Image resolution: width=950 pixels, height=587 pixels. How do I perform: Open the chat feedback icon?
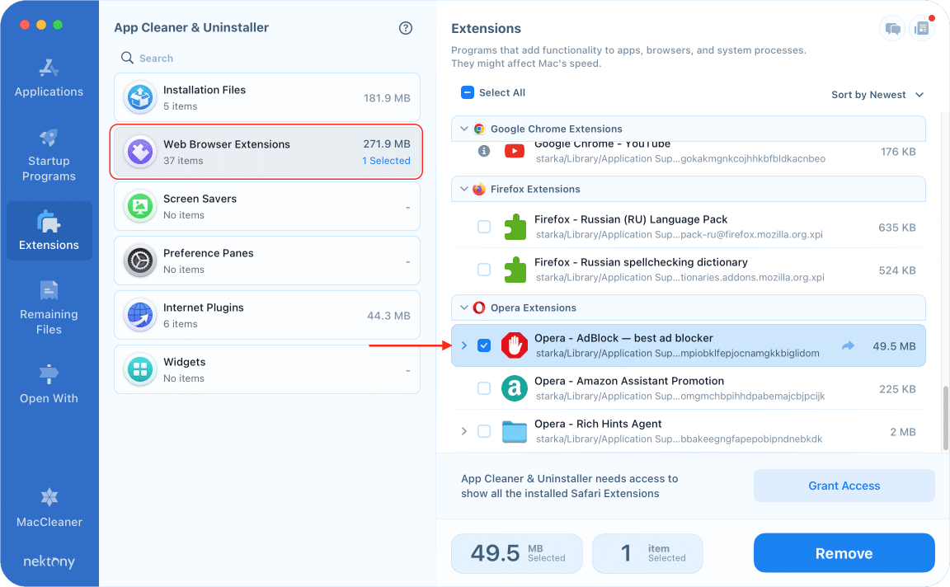click(x=892, y=29)
